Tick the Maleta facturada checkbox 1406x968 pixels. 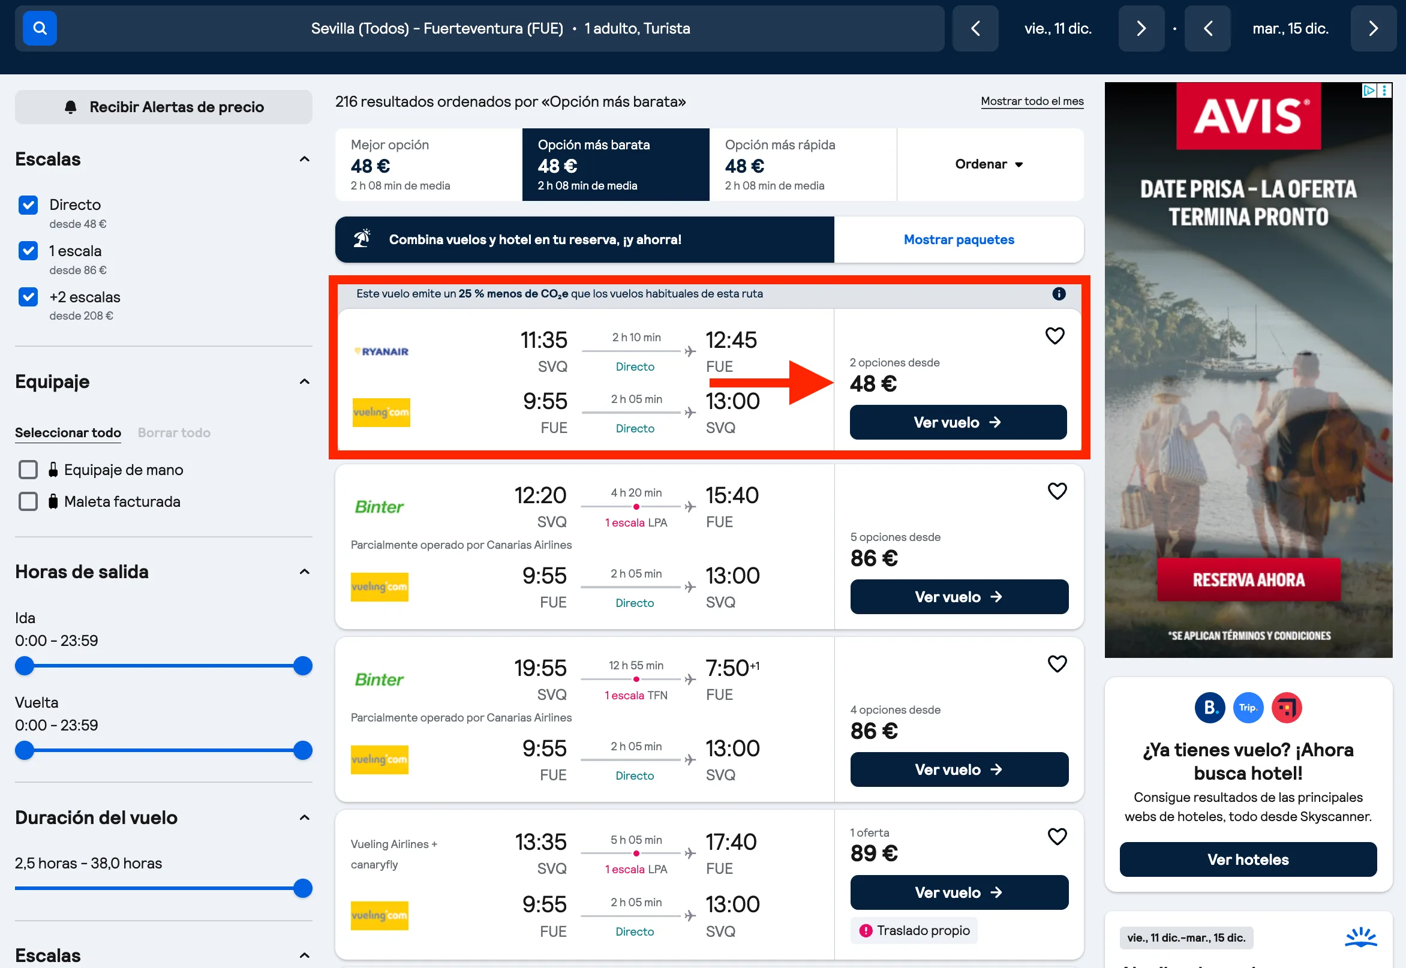pyautogui.click(x=28, y=501)
